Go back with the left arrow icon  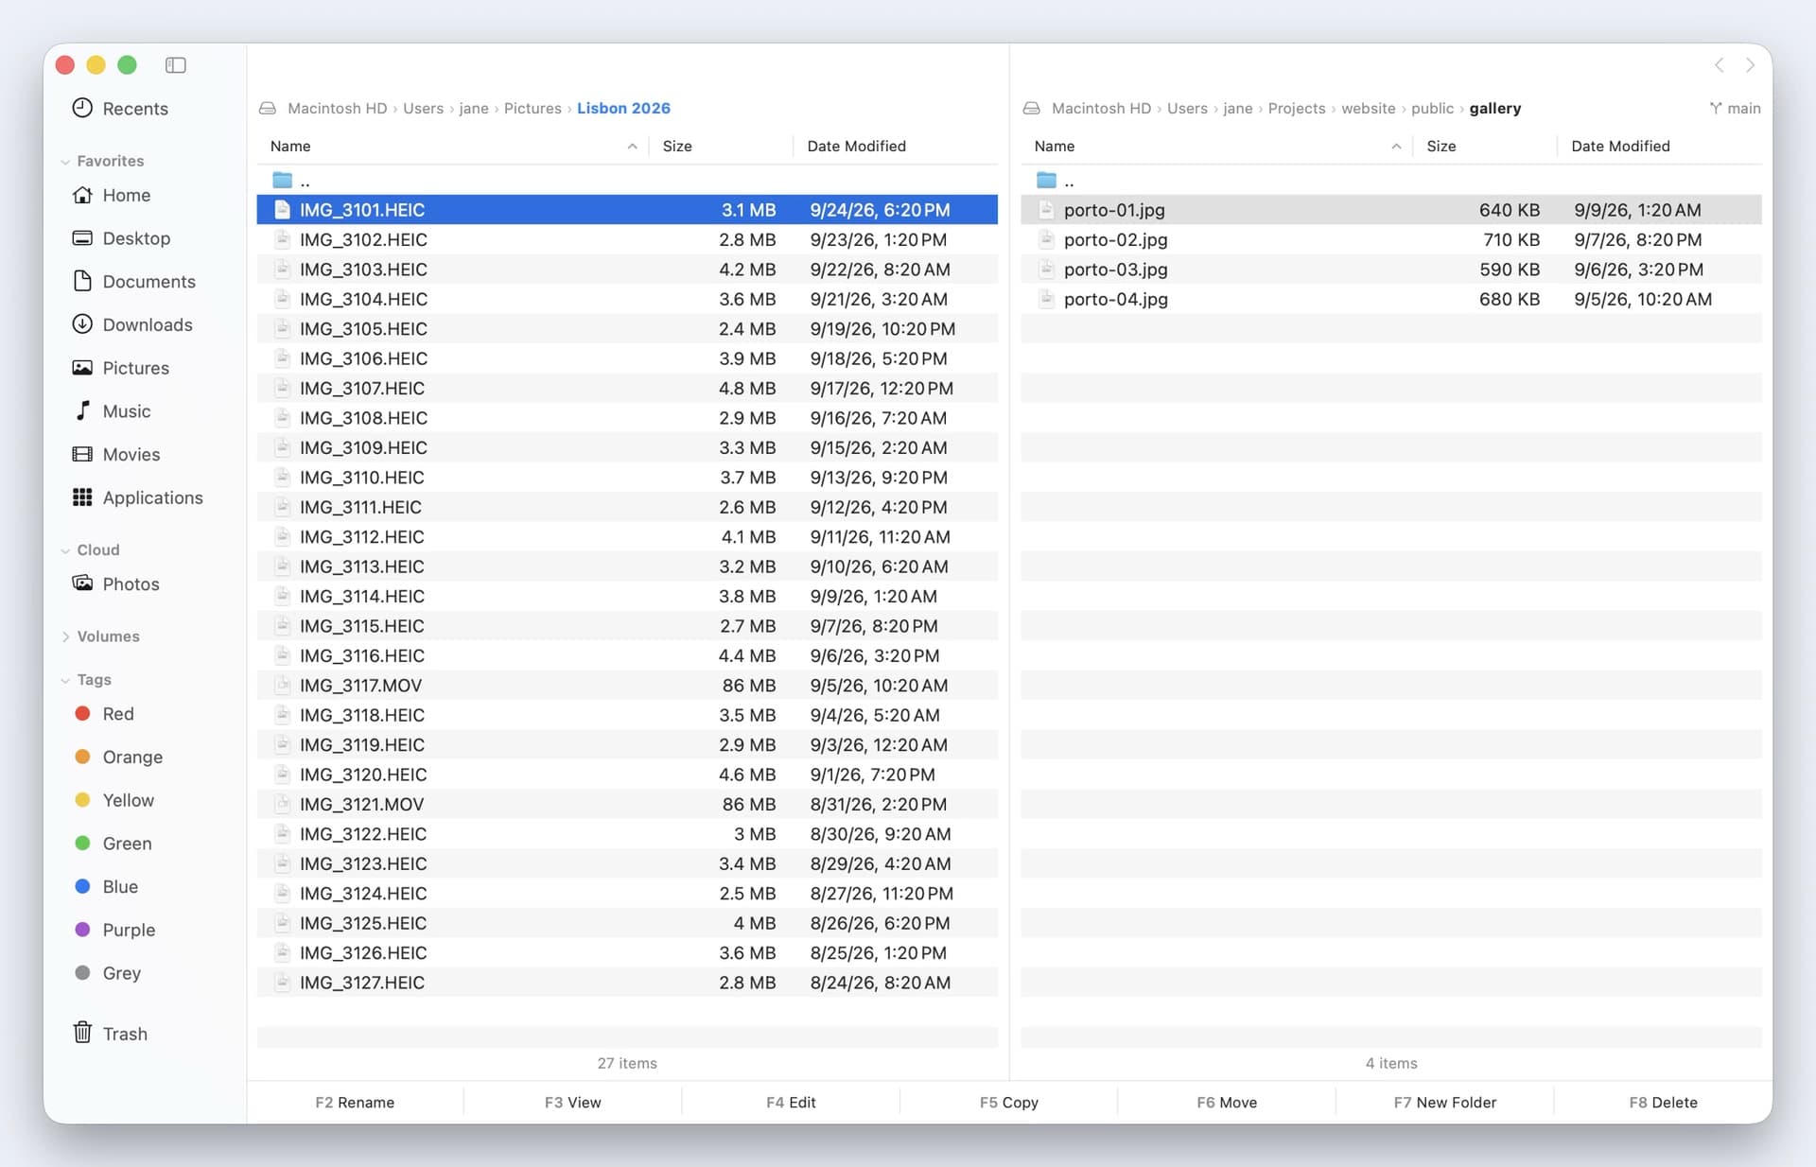pyautogui.click(x=1720, y=65)
